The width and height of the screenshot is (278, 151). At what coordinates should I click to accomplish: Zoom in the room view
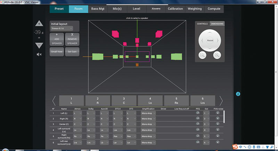[x=217, y=55]
